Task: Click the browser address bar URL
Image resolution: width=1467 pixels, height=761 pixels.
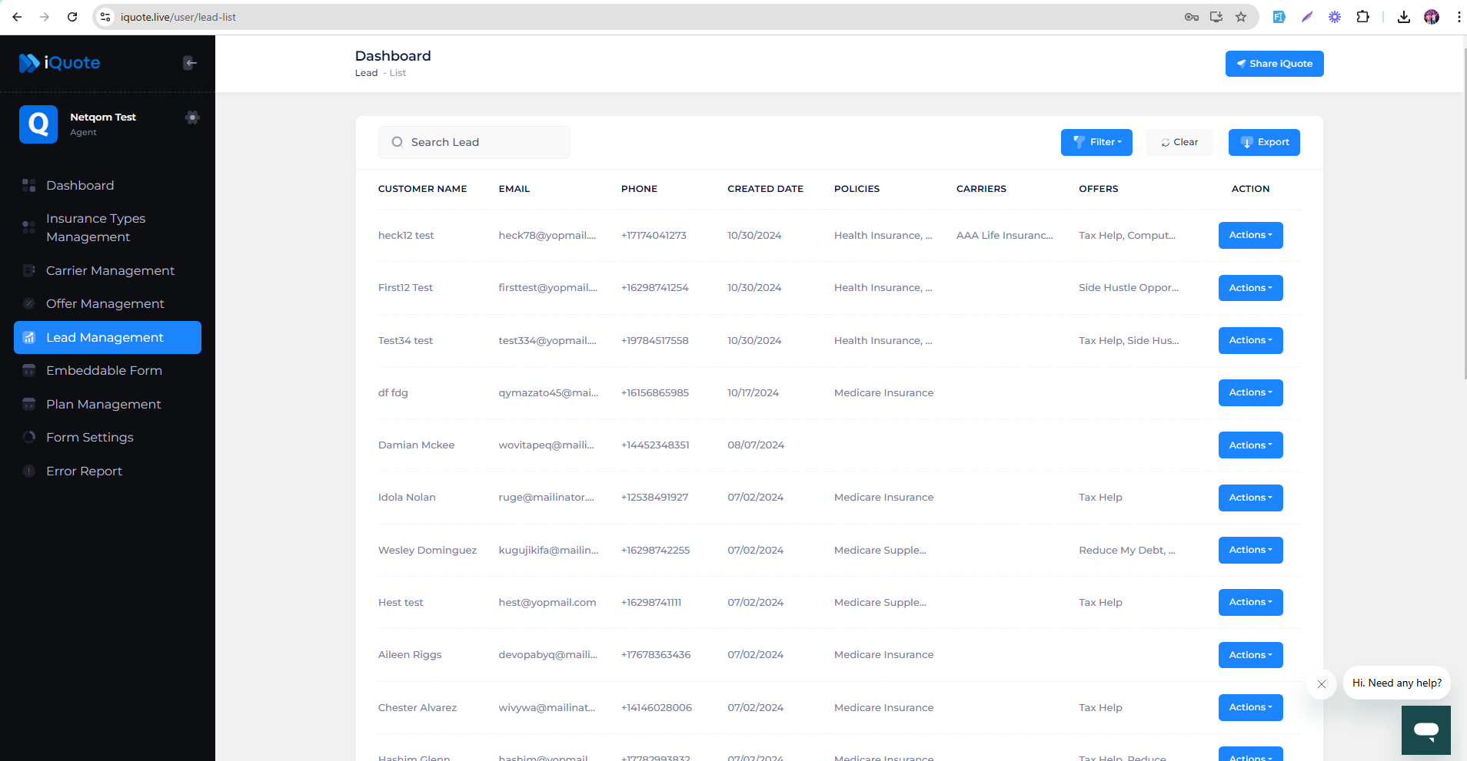Action: pos(178,17)
